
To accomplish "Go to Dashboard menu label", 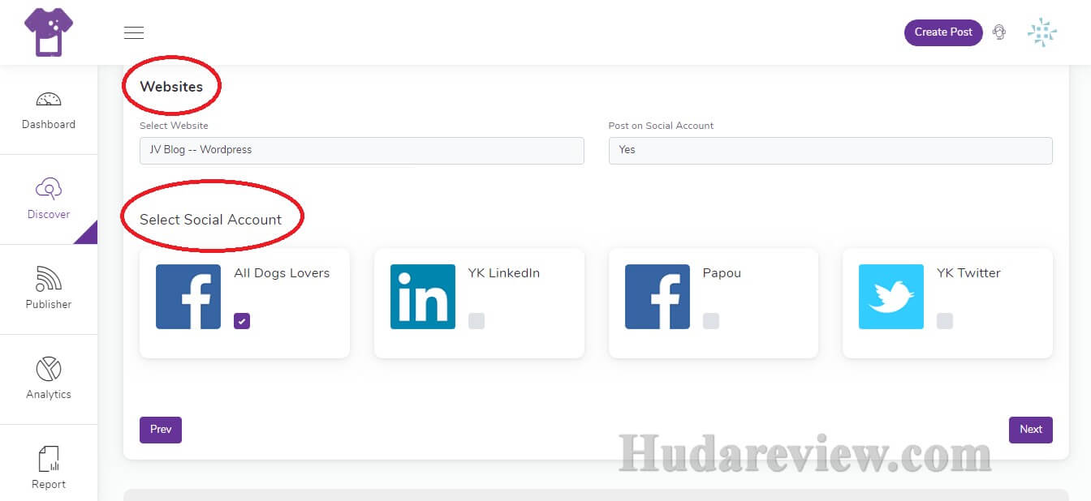I will pos(49,125).
